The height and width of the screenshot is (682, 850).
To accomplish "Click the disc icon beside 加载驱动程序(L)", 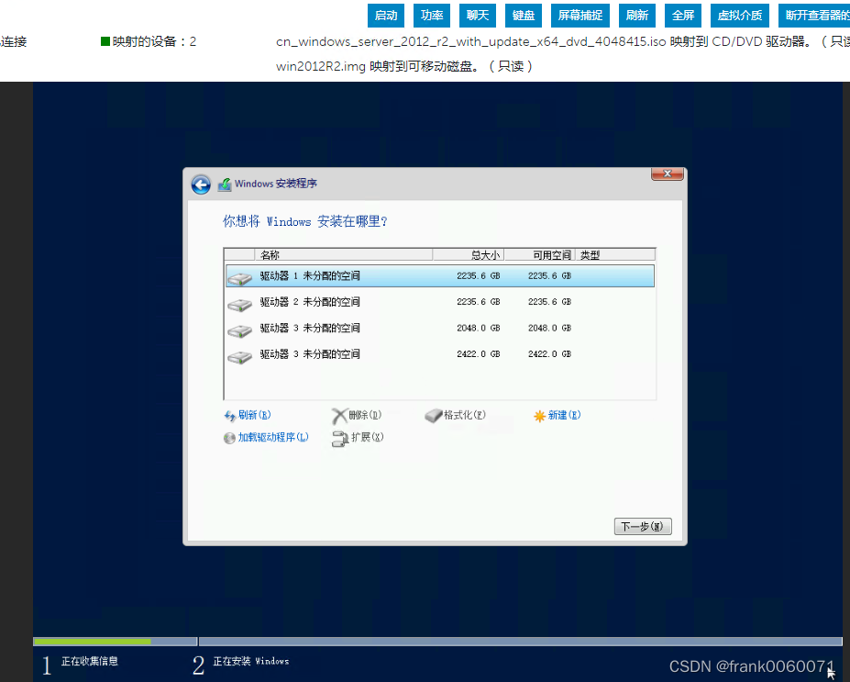I will 229,438.
